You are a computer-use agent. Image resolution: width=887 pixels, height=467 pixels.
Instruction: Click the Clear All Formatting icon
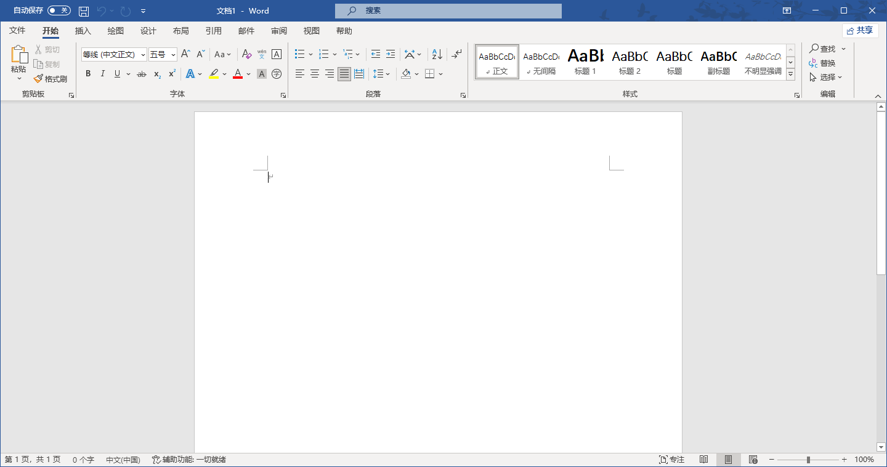(x=246, y=54)
